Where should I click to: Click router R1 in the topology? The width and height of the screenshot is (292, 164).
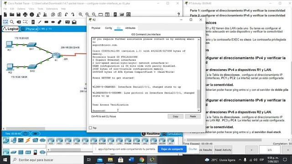(x=56, y=56)
